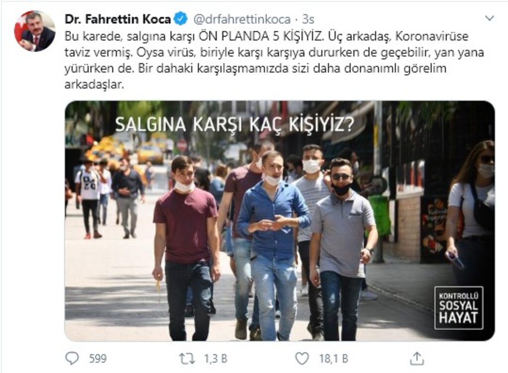This screenshot has width=508, height=373.
Task: Like the tweet with the heart icon
Action: coord(302,359)
